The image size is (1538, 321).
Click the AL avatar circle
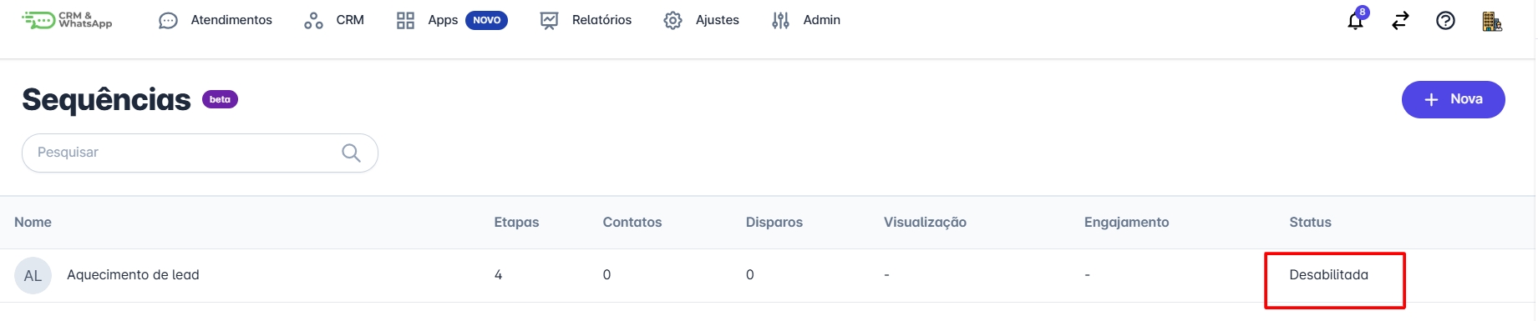click(x=33, y=275)
